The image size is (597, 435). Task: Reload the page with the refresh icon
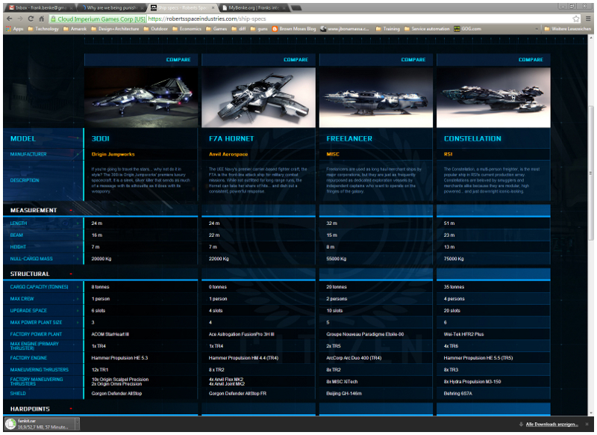[30, 18]
